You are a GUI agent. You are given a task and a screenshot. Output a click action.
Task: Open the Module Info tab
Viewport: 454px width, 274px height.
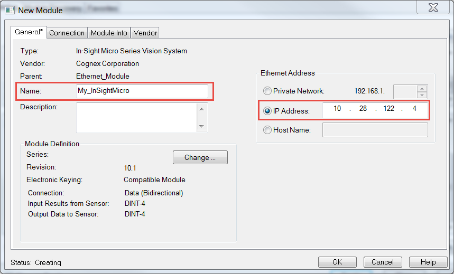point(109,33)
